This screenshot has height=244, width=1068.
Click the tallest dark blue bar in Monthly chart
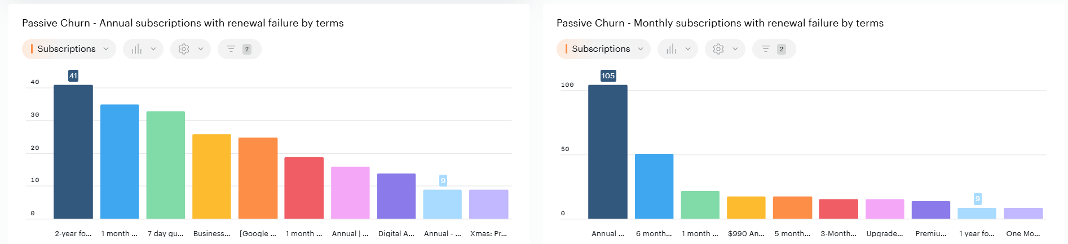click(x=608, y=152)
